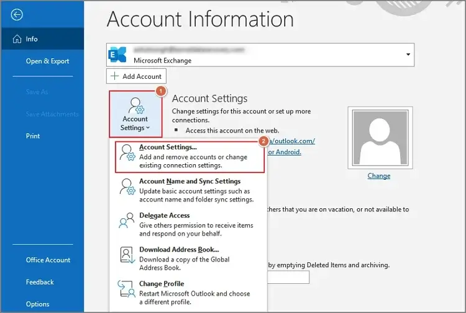Choose Change Profile menu entry
This screenshot has height=313, width=466.
(x=190, y=293)
